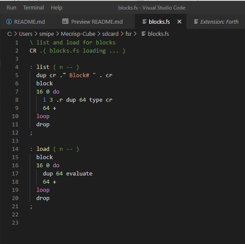Image resolution: width=245 pixels, height=244 pixels.
Task: Open the Extension: Forth tab
Action: click(x=216, y=22)
